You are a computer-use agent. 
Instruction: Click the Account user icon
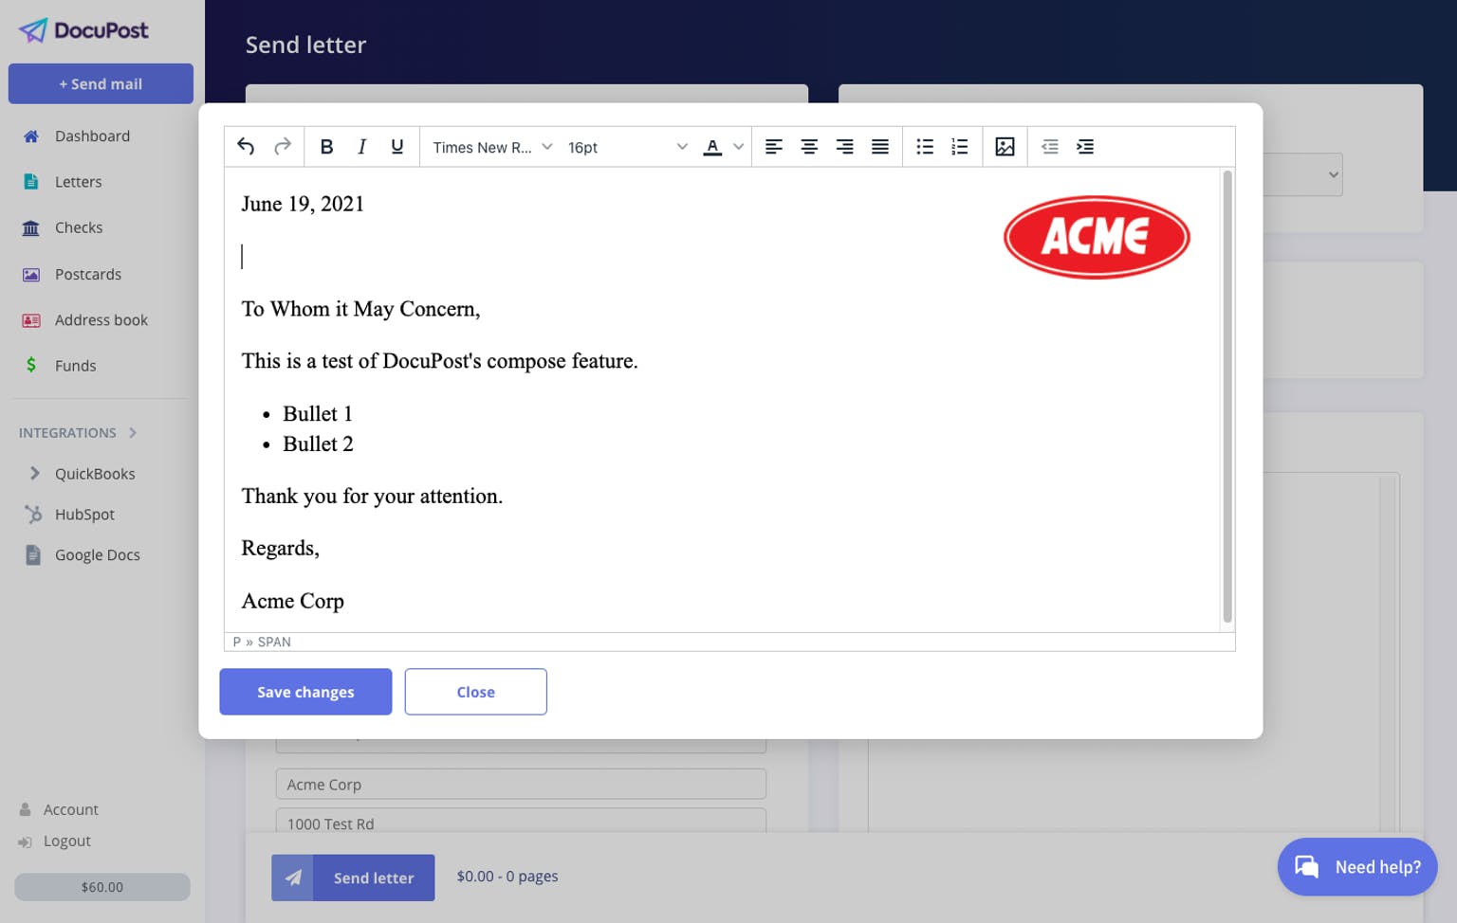click(26, 809)
